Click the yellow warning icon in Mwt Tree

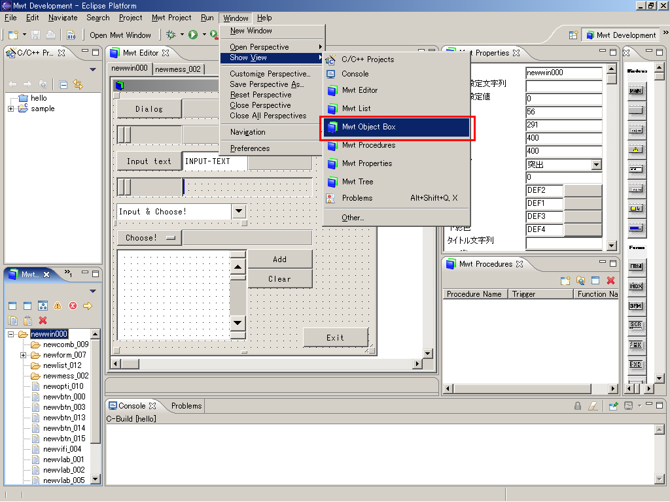coord(58,306)
